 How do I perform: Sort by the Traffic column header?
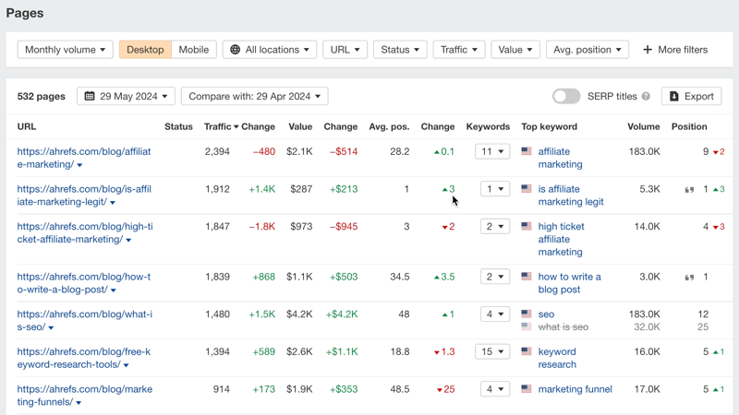point(221,126)
